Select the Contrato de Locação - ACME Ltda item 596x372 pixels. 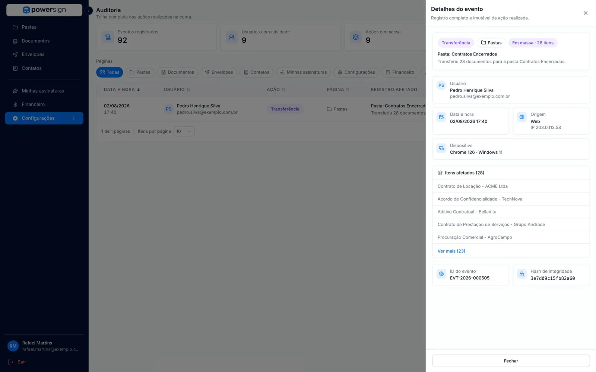[x=511, y=186]
